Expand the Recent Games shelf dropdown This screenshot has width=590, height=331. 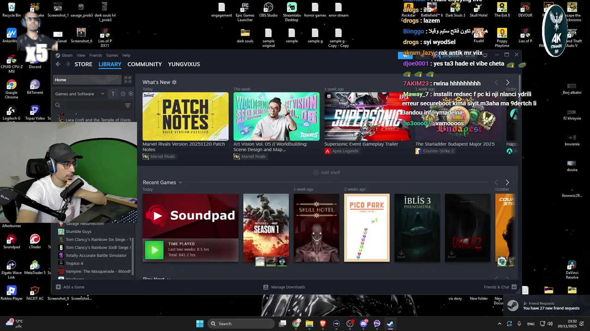click(x=180, y=183)
